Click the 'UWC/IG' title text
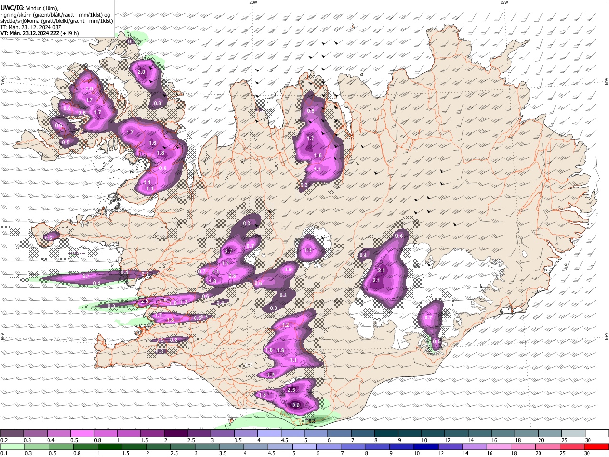 [11, 8]
